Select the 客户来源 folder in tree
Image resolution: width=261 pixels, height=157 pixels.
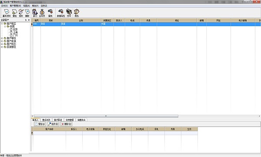click(11, 41)
